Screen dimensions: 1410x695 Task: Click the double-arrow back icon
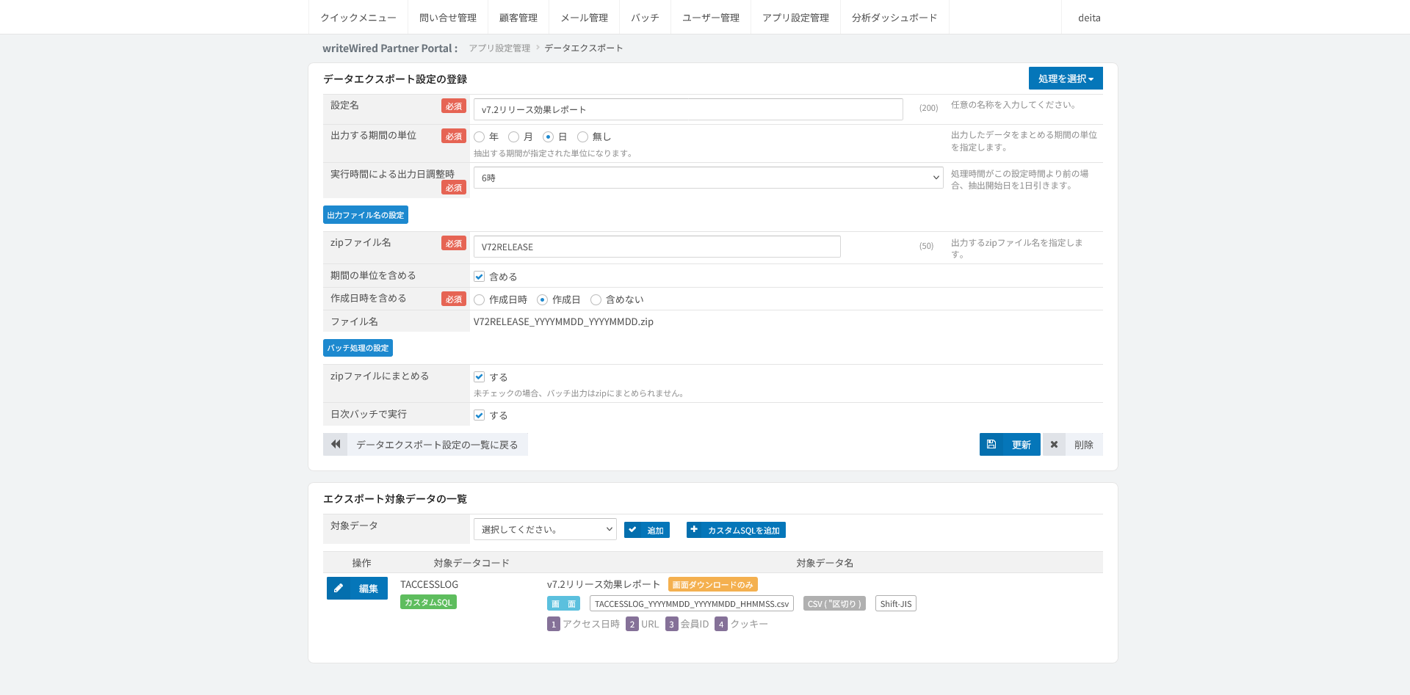(x=336, y=444)
